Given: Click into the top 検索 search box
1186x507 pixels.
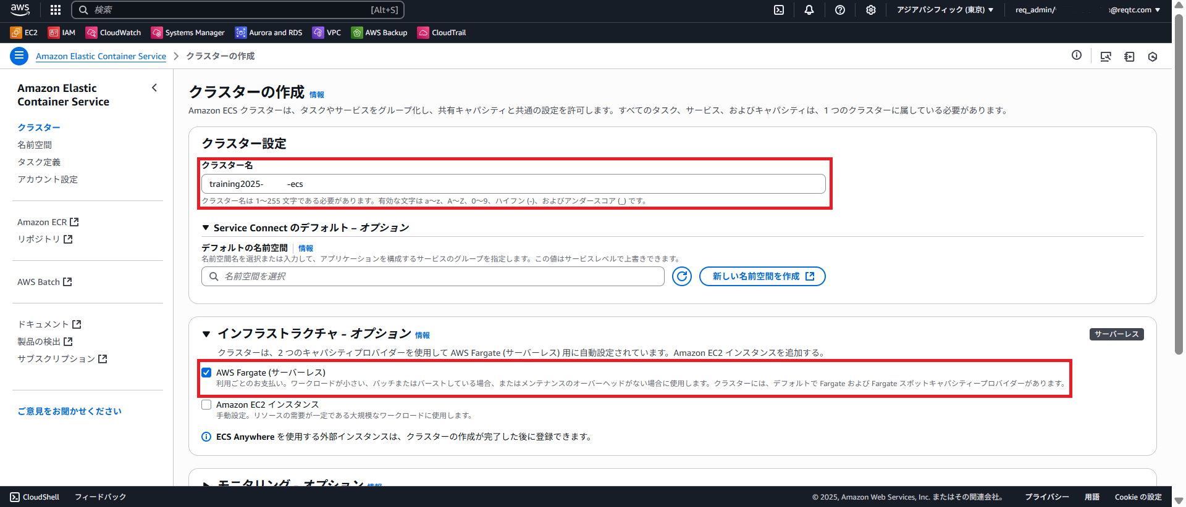Looking at the screenshot, I should point(238,10).
